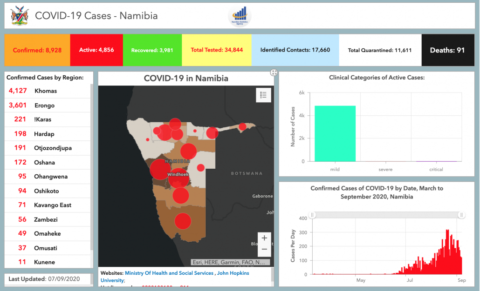
Task: Click the right handle of the date range slider
Action: pos(461,215)
